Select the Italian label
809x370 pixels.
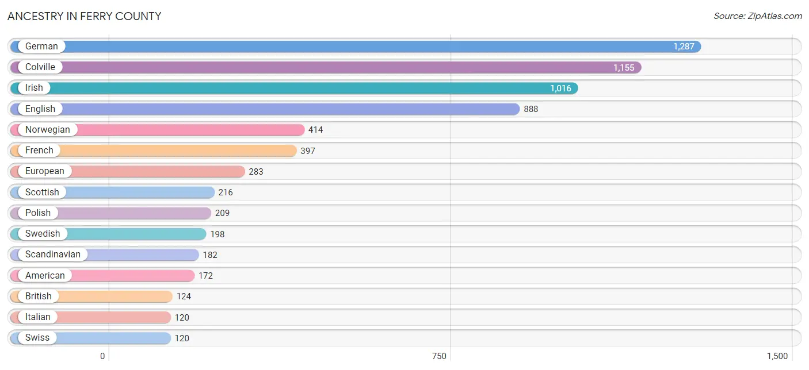(x=38, y=317)
